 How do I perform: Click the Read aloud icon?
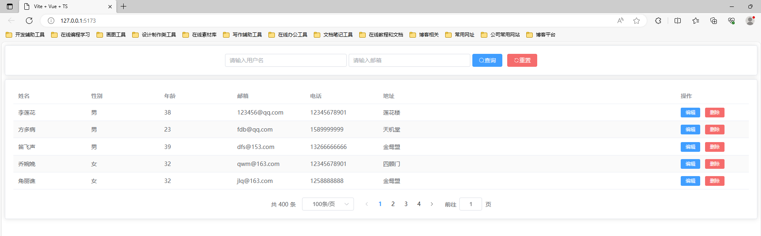coord(620,21)
